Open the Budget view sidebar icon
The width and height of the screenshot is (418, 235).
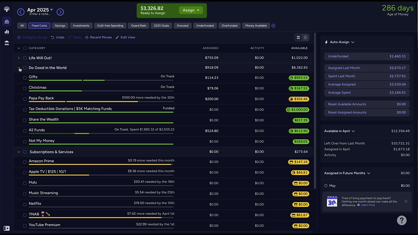pyautogui.click(x=7, y=22)
